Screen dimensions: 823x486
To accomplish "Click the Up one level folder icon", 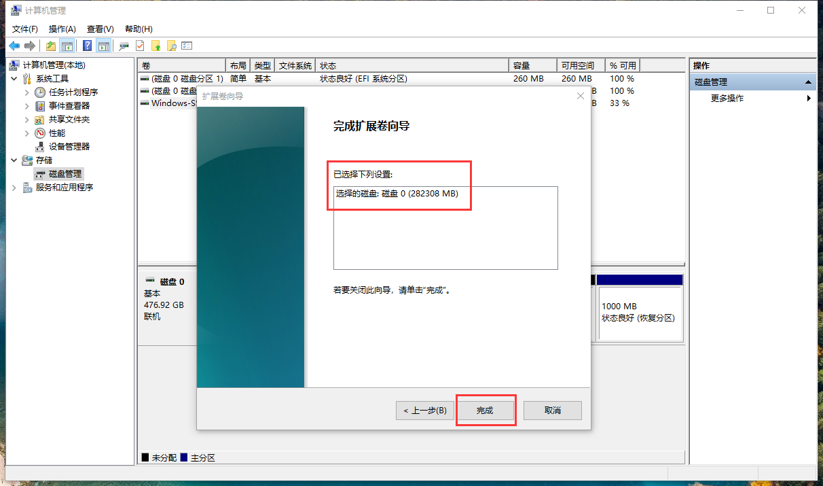I will point(51,46).
